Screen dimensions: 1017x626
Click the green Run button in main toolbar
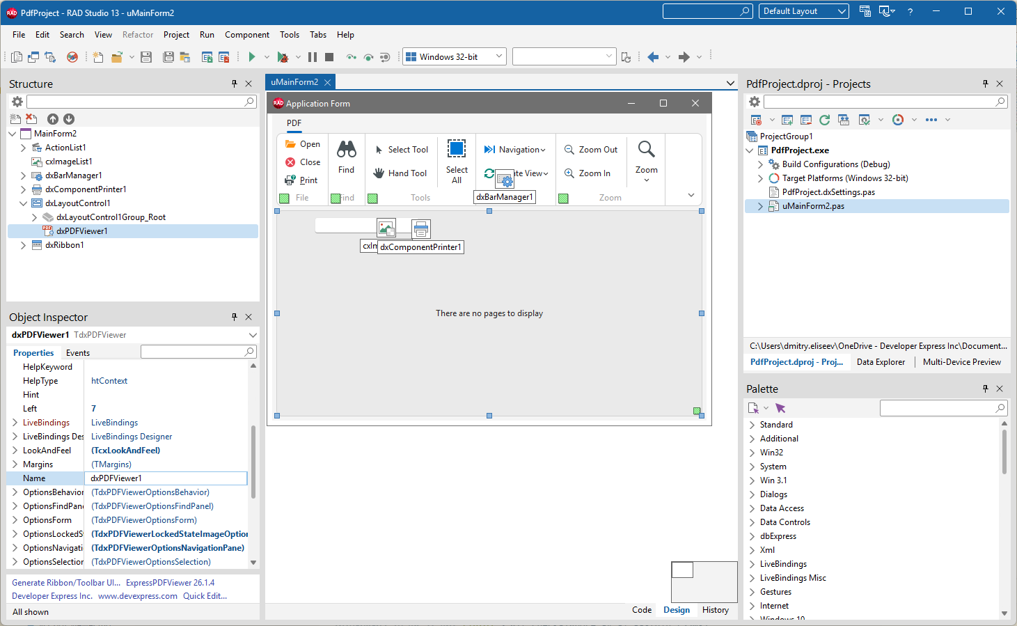[x=252, y=57]
